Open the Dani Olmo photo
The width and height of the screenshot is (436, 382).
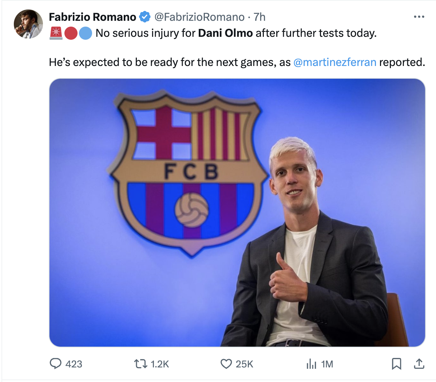point(237,213)
